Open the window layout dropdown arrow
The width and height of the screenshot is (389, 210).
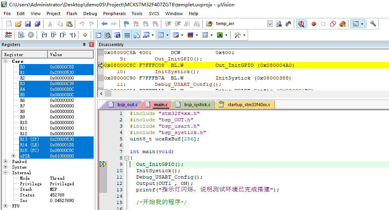click(x=362, y=24)
